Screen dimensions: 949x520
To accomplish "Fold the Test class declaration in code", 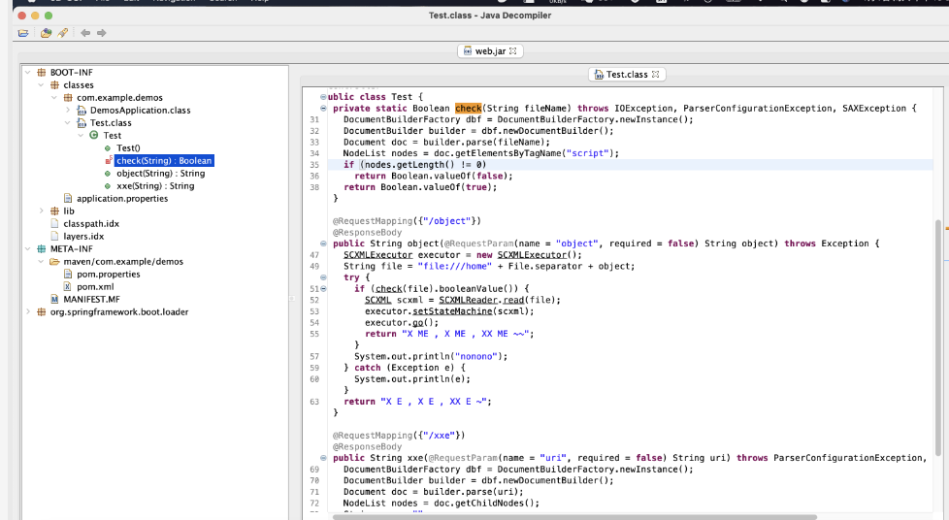I will [323, 97].
